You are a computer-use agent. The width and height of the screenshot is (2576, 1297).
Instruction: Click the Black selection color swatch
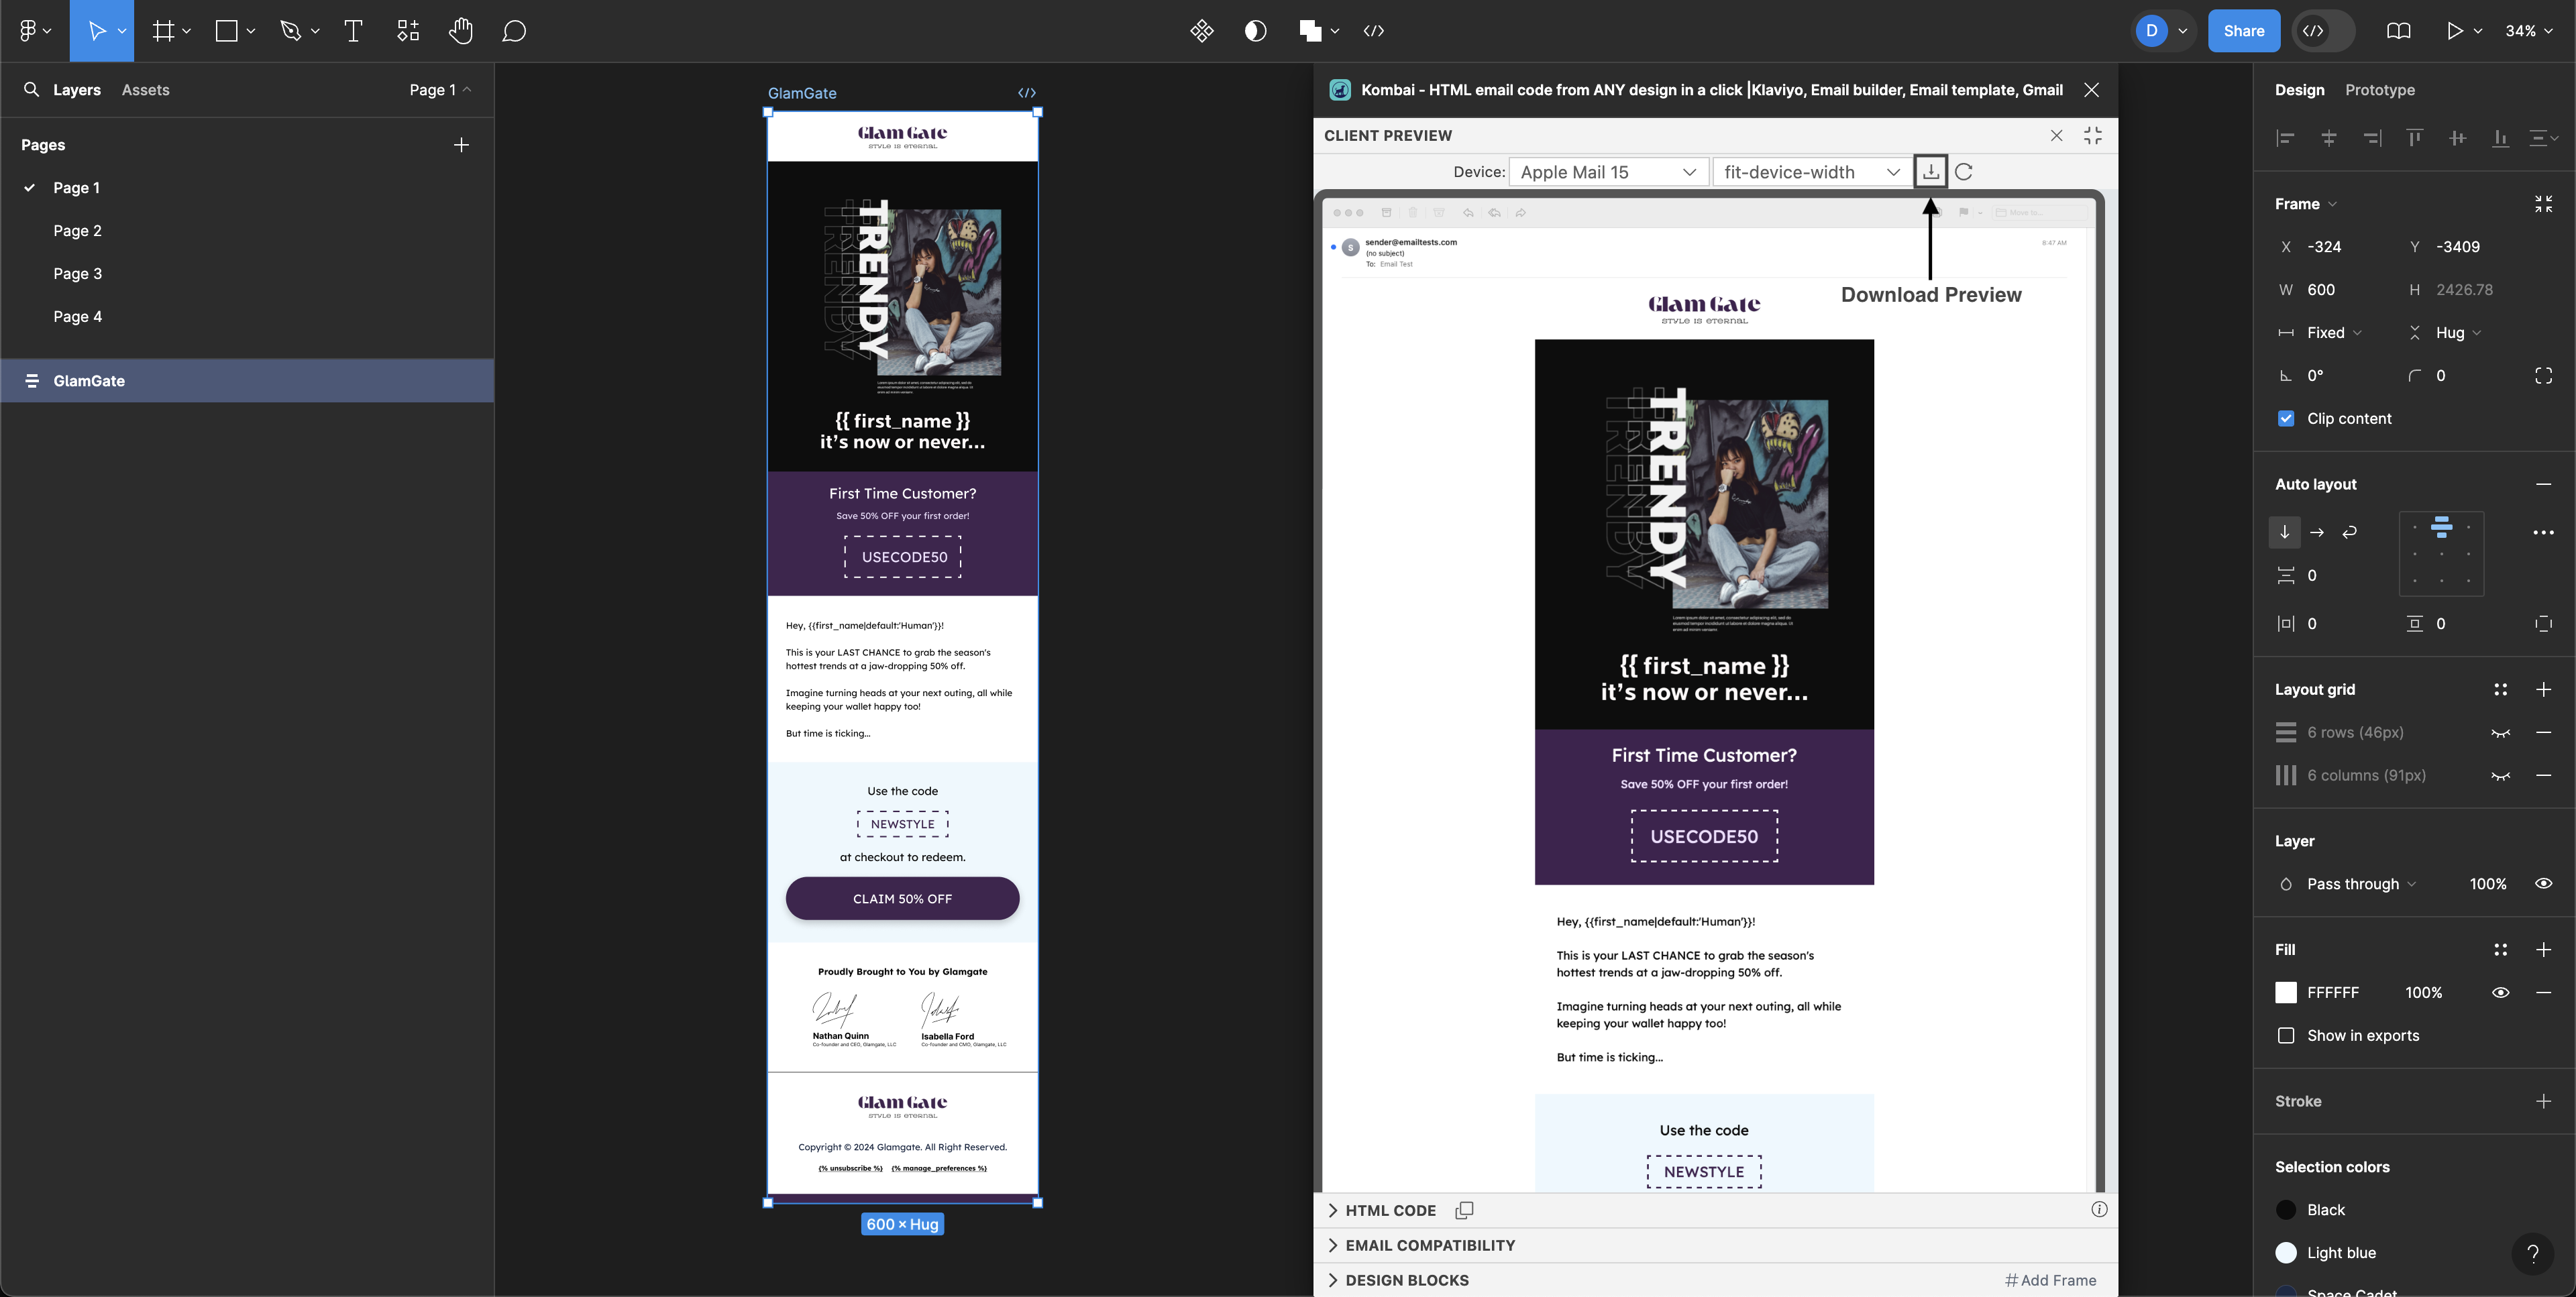2286,1209
